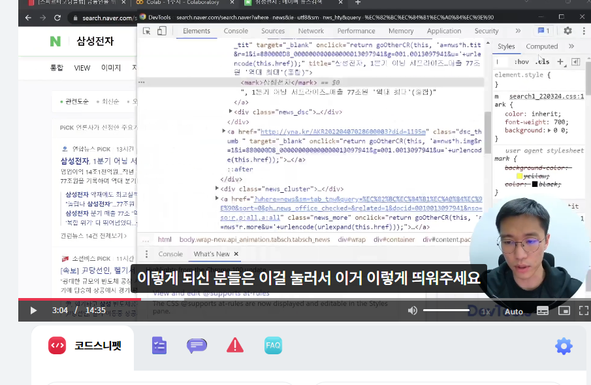
Task: Open the 코드스니펫 tab
Action: [84, 346]
